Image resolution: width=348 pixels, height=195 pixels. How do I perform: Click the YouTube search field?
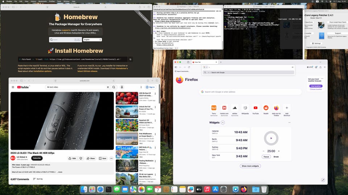coord(76,87)
